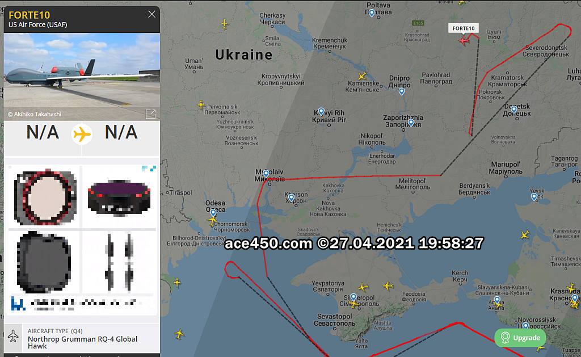Select the Kryvyi Rih airport pin
Screen dimensions: 581x357
pyautogui.click(x=321, y=111)
